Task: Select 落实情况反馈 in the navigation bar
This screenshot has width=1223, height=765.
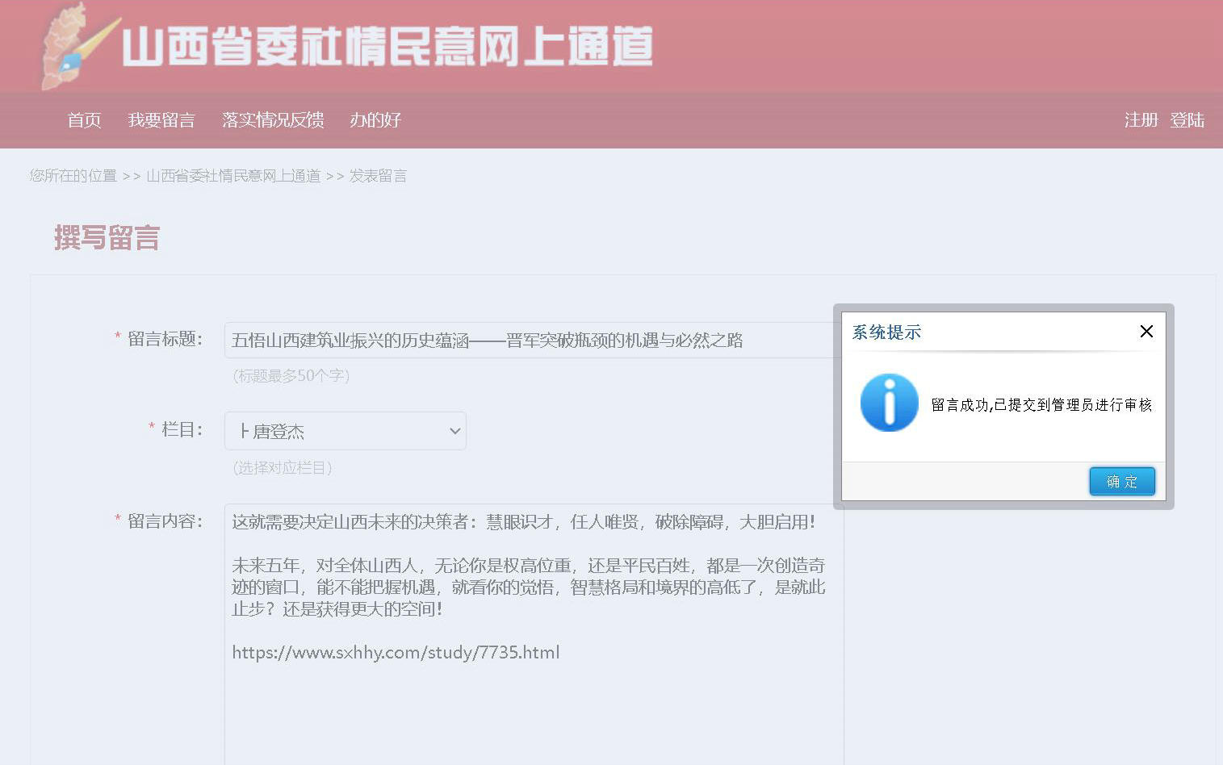Action: pyautogui.click(x=273, y=120)
